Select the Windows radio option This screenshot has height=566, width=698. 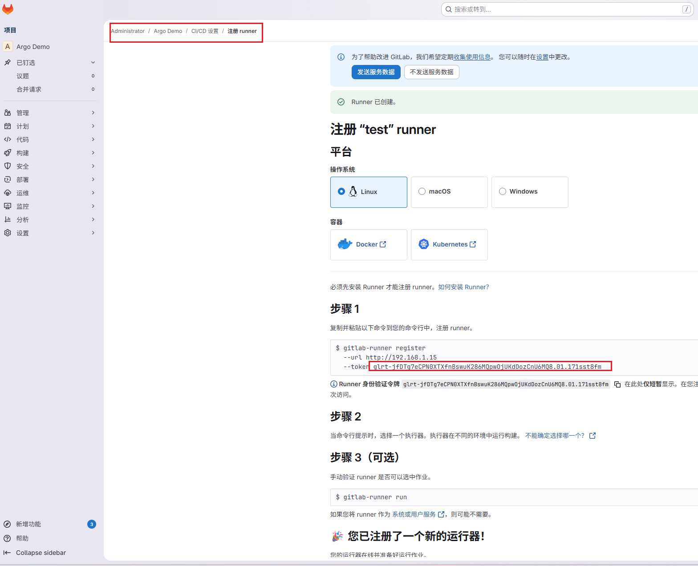pyautogui.click(x=503, y=191)
